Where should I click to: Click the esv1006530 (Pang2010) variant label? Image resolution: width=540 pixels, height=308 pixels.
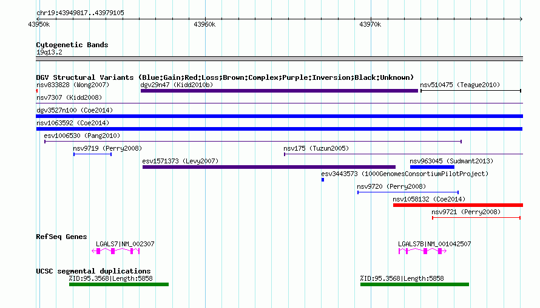pos(82,136)
